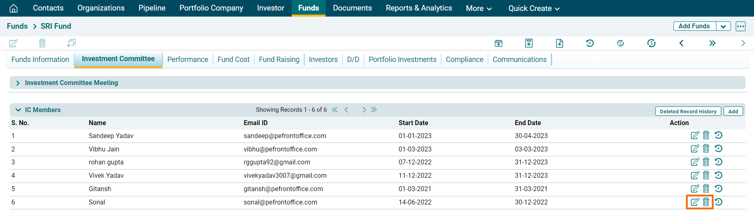Open the More menu in navigation
The height and width of the screenshot is (217, 754).
479,9
